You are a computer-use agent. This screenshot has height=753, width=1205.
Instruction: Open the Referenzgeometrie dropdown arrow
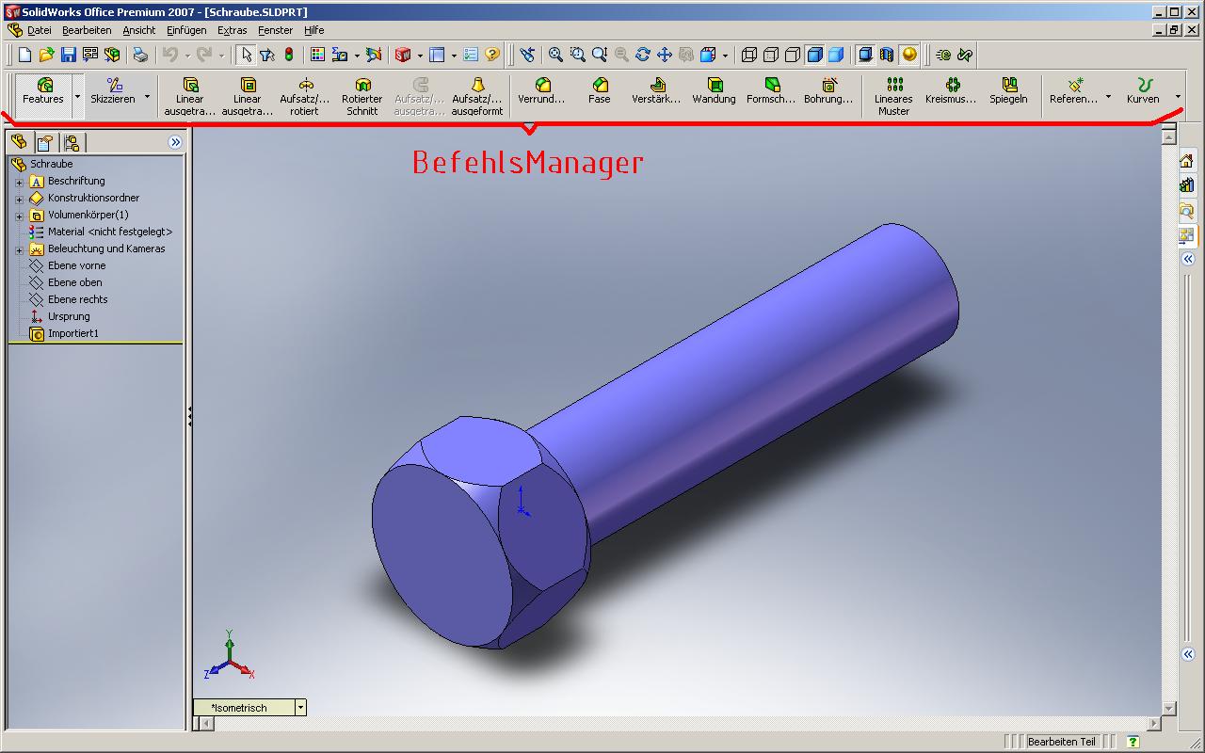pos(1108,97)
